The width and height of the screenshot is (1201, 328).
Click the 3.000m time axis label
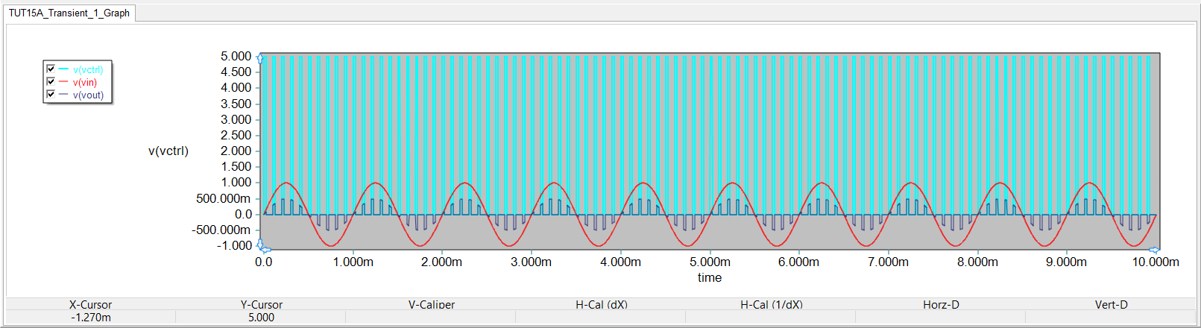click(x=532, y=262)
